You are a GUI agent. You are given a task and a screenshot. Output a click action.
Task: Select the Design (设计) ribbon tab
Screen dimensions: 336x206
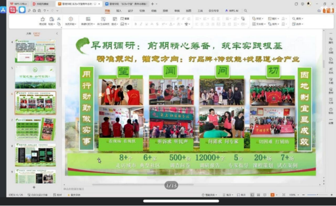pyautogui.click(x=130, y=11)
